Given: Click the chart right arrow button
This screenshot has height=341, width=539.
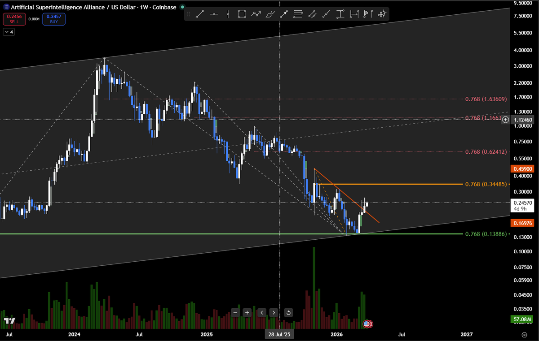Looking at the screenshot, I should click(274, 312).
